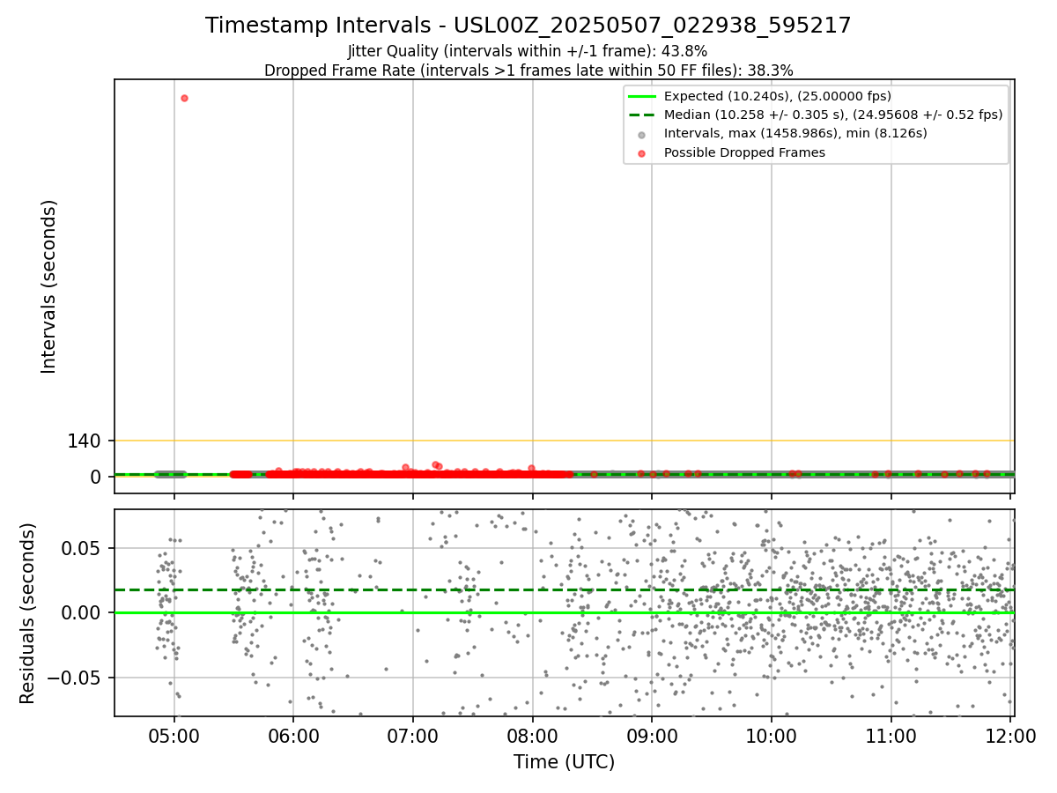The height and width of the screenshot is (793, 1057).
Task: Click the legend entry 'Expected (10.240s), (25.00000 fps)'
Action: pos(778,96)
